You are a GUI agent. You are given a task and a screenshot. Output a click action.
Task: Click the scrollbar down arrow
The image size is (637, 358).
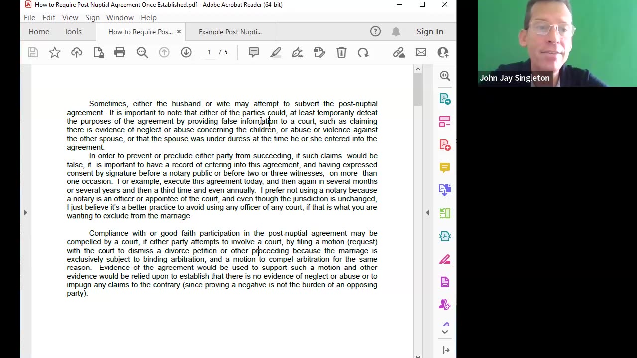click(x=418, y=356)
